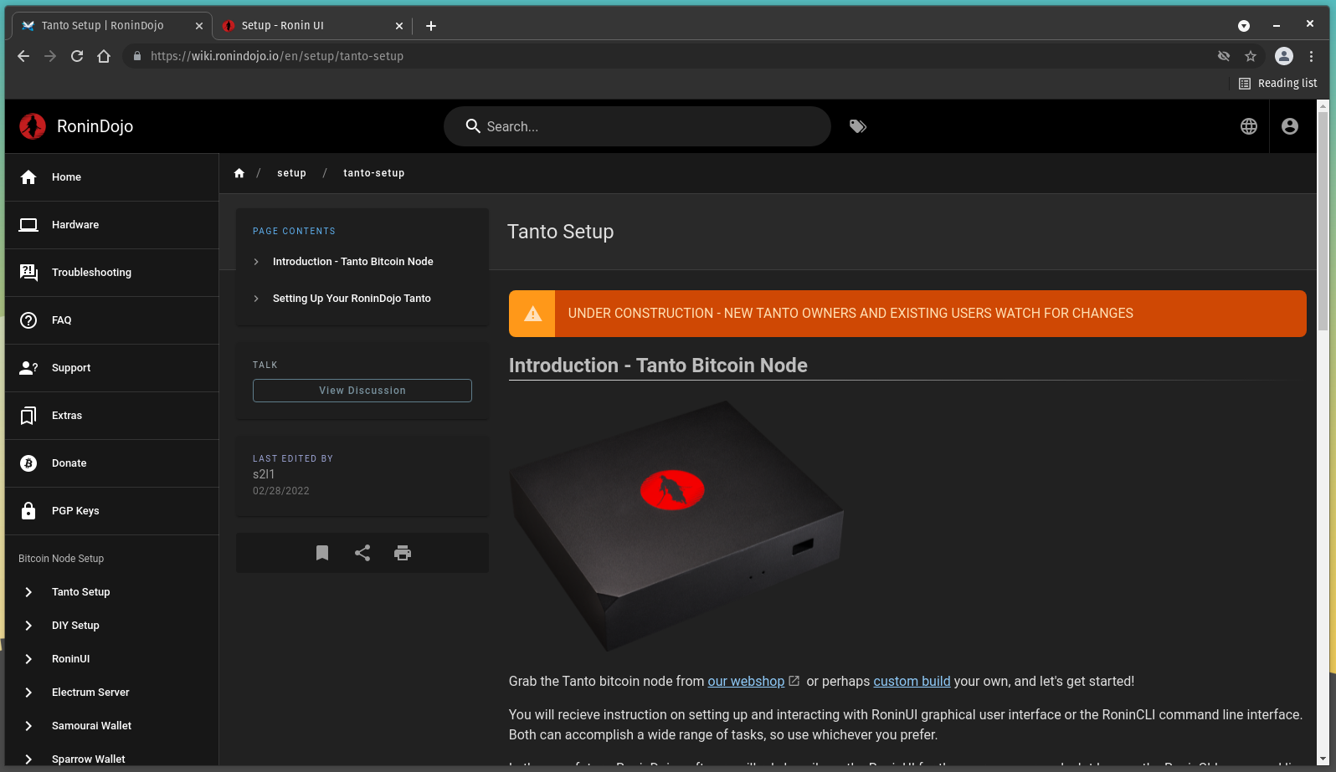Click the search field

(637, 126)
